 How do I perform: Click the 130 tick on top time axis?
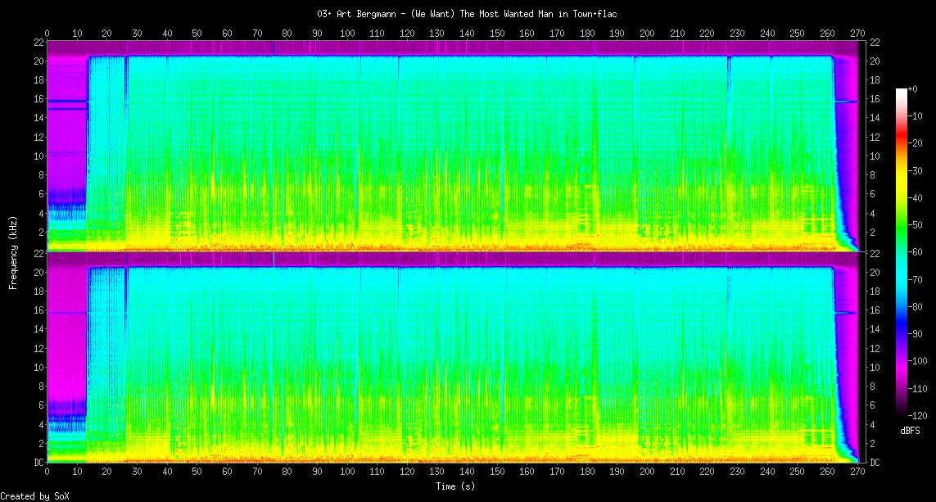(x=436, y=34)
